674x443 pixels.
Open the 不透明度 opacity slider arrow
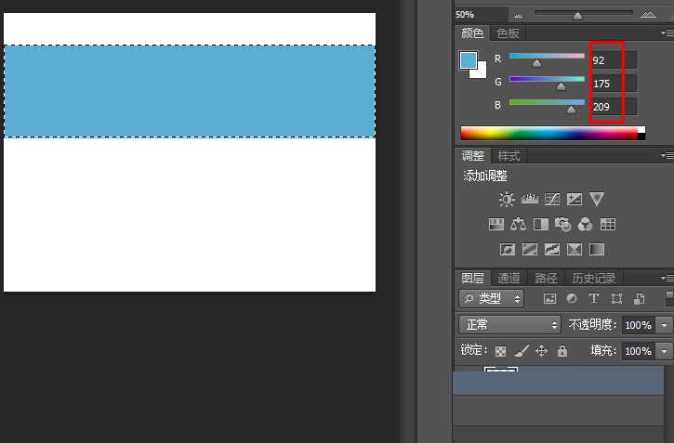coord(664,325)
